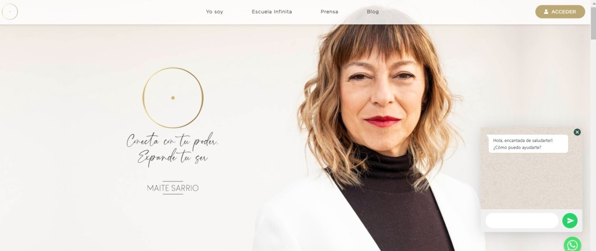Open the Yo soy menu item
The height and width of the screenshot is (251, 596).
pyautogui.click(x=214, y=12)
